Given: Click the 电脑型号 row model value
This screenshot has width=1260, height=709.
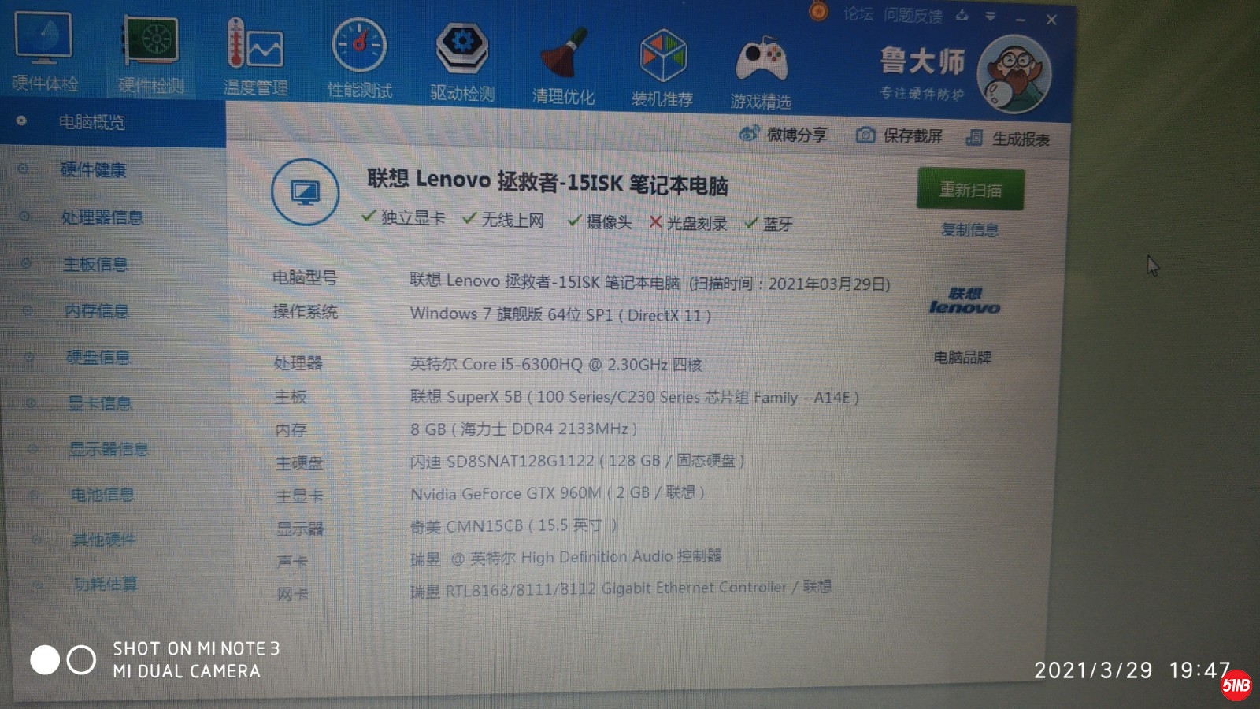Looking at the screenshot, I should (x=650, y=282).
